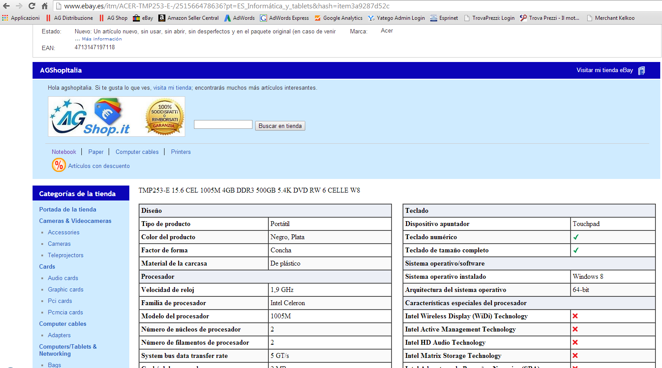Go to the browser Home icon
The width and height of the screenshot is (662, 368).
[x=44, y=6]
